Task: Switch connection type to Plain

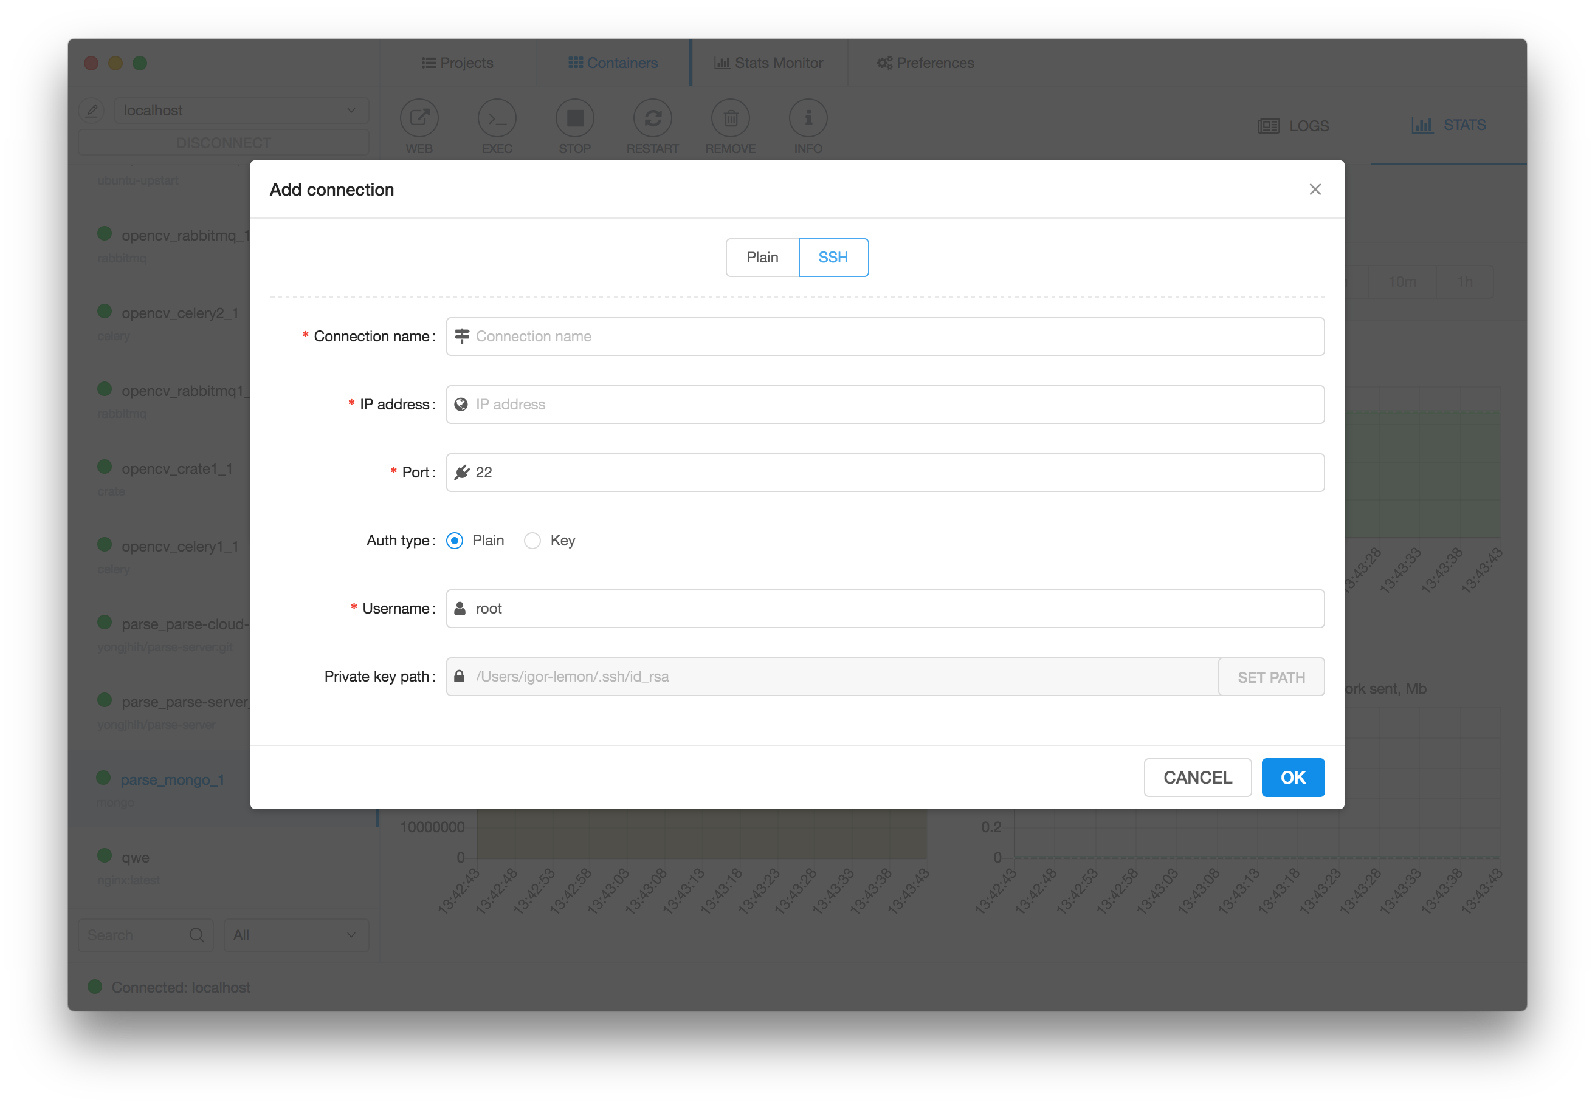Action: click(x=762, y=258)
